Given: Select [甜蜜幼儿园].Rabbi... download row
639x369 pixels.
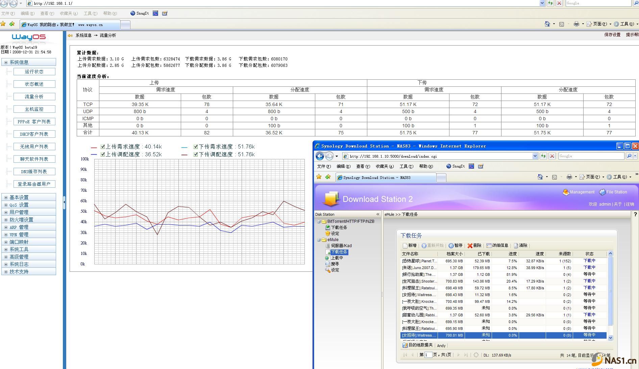Looking at the screenshot, I should pyautogui.click(x=503, y=315).
